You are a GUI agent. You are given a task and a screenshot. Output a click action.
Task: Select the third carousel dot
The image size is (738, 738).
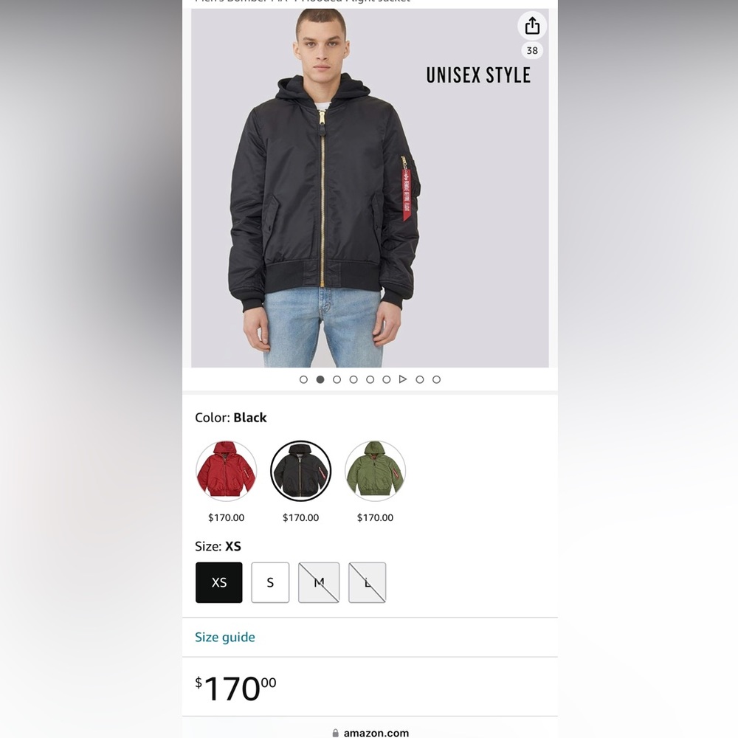337,379
